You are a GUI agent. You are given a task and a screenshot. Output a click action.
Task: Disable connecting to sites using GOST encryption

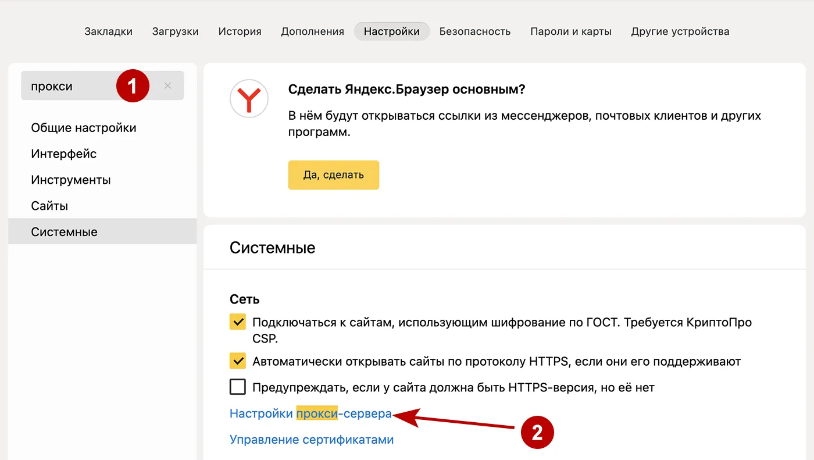click(x=237, y=320)
